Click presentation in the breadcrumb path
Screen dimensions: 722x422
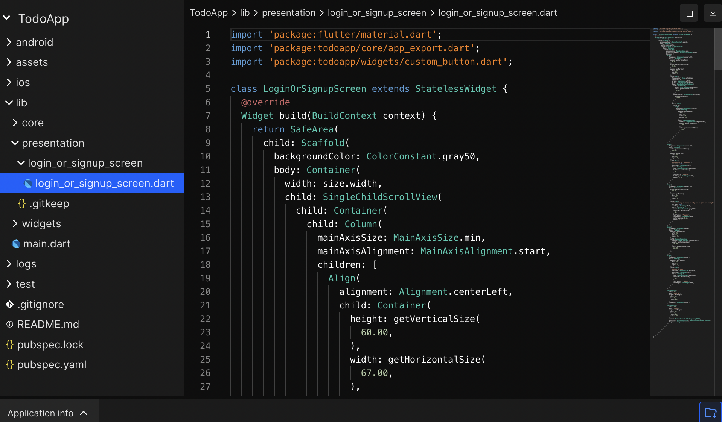click(289, 13)
